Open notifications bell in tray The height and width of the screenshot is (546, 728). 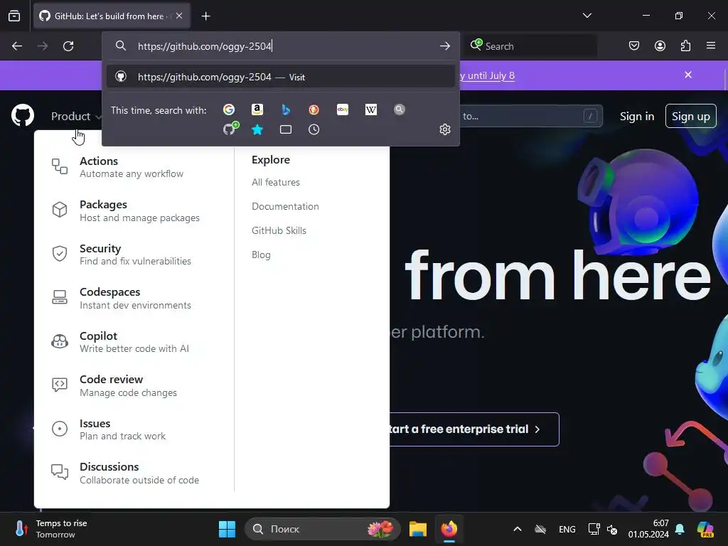[680, 529]
